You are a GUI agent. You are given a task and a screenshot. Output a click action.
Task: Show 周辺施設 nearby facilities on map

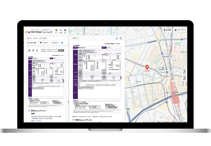tap(168, 30)
